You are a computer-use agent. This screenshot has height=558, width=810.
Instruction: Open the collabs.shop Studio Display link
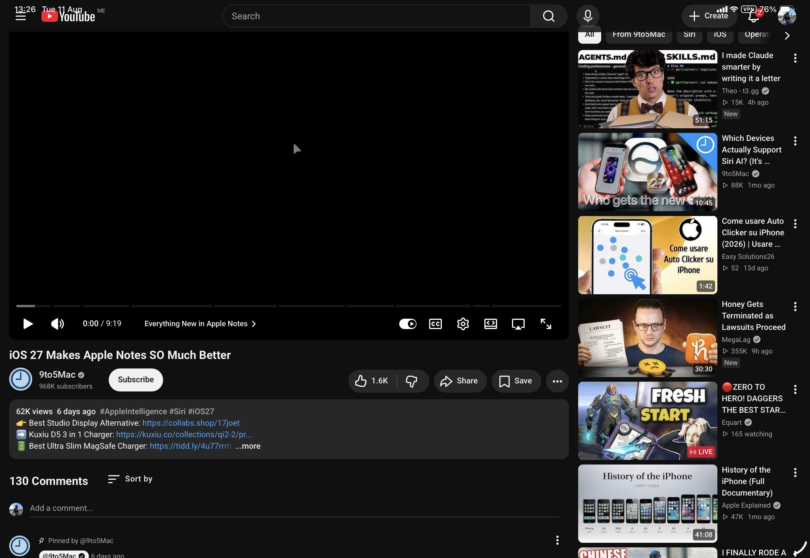click(x=191, y=423)
